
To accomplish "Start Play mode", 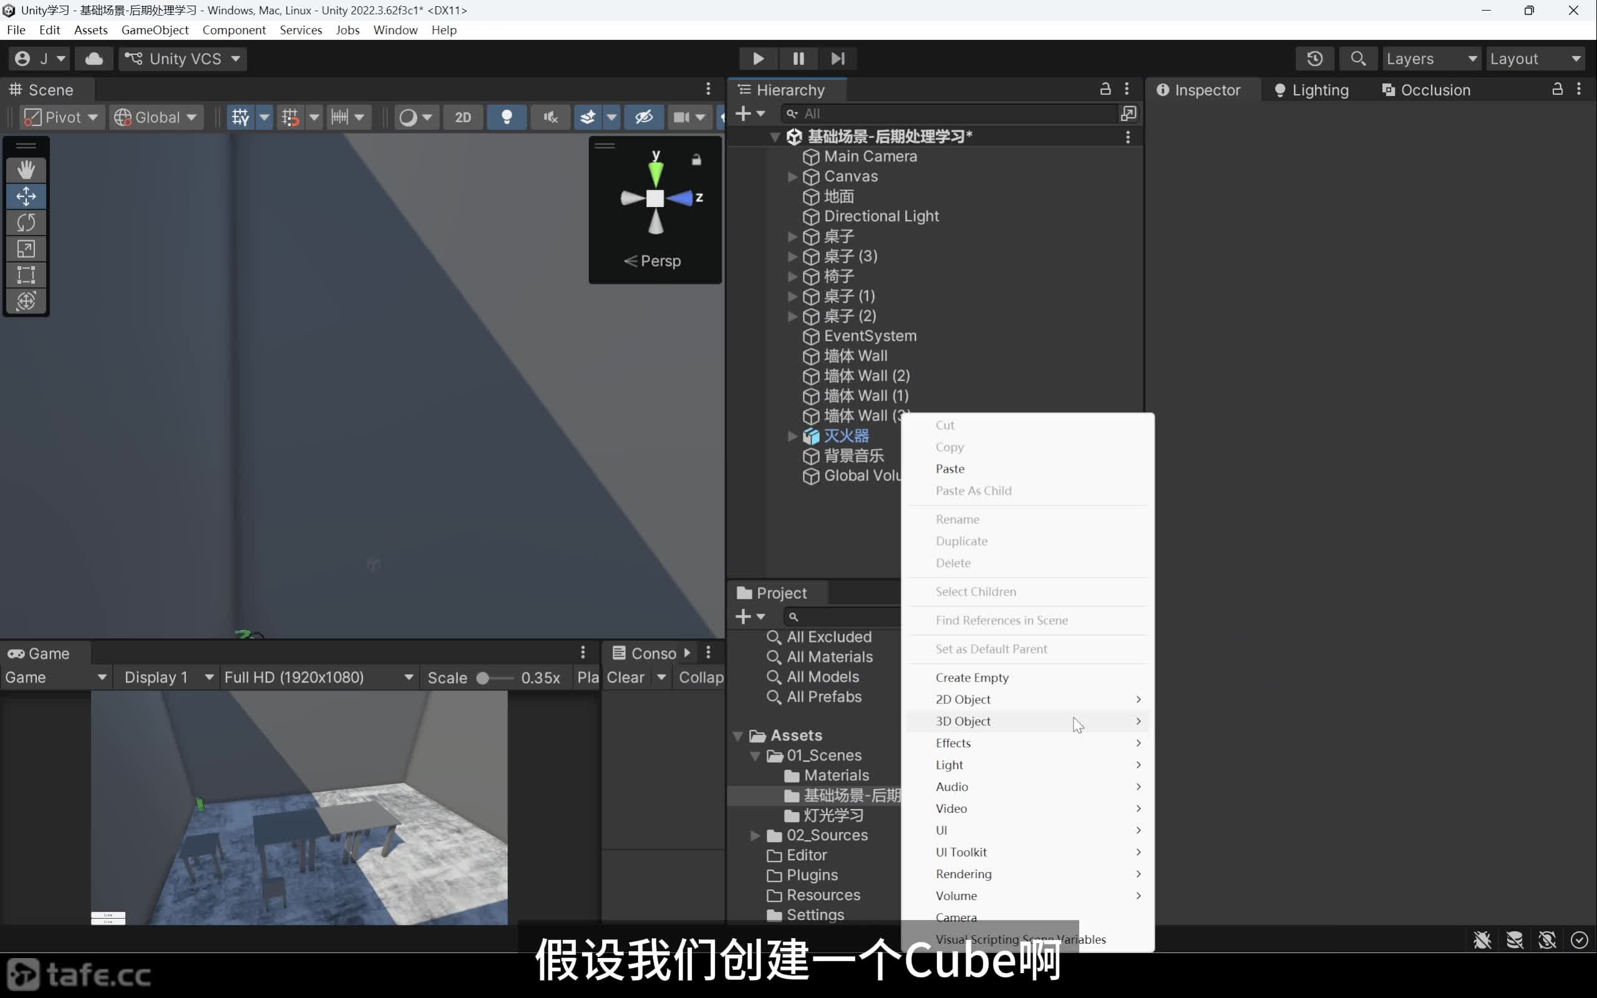I will (758, 59).
